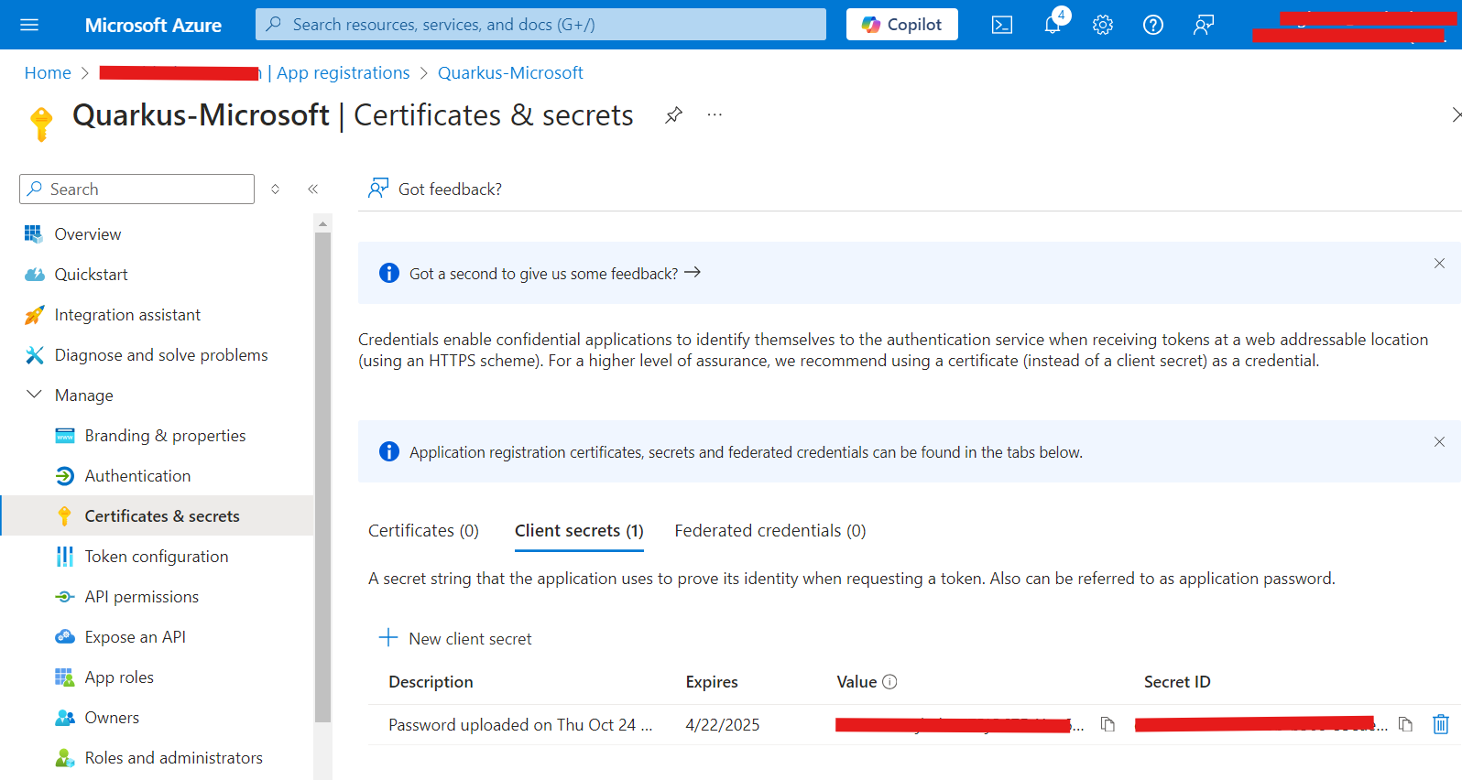Image resolution: width=1462 pixels, height=780 pixels.
Task: Click the help question mark icon
Action: tap(1153, 25)
